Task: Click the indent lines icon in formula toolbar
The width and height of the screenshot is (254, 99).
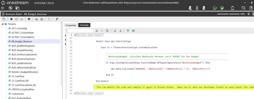Action: pyautogui.click(x=115, y=30)
